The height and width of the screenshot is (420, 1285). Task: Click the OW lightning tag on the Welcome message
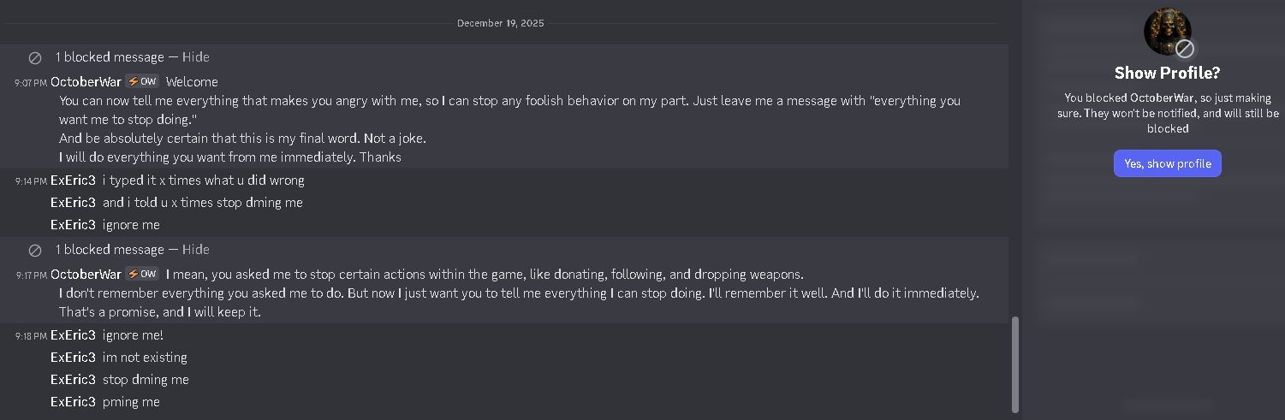[142, 81]
